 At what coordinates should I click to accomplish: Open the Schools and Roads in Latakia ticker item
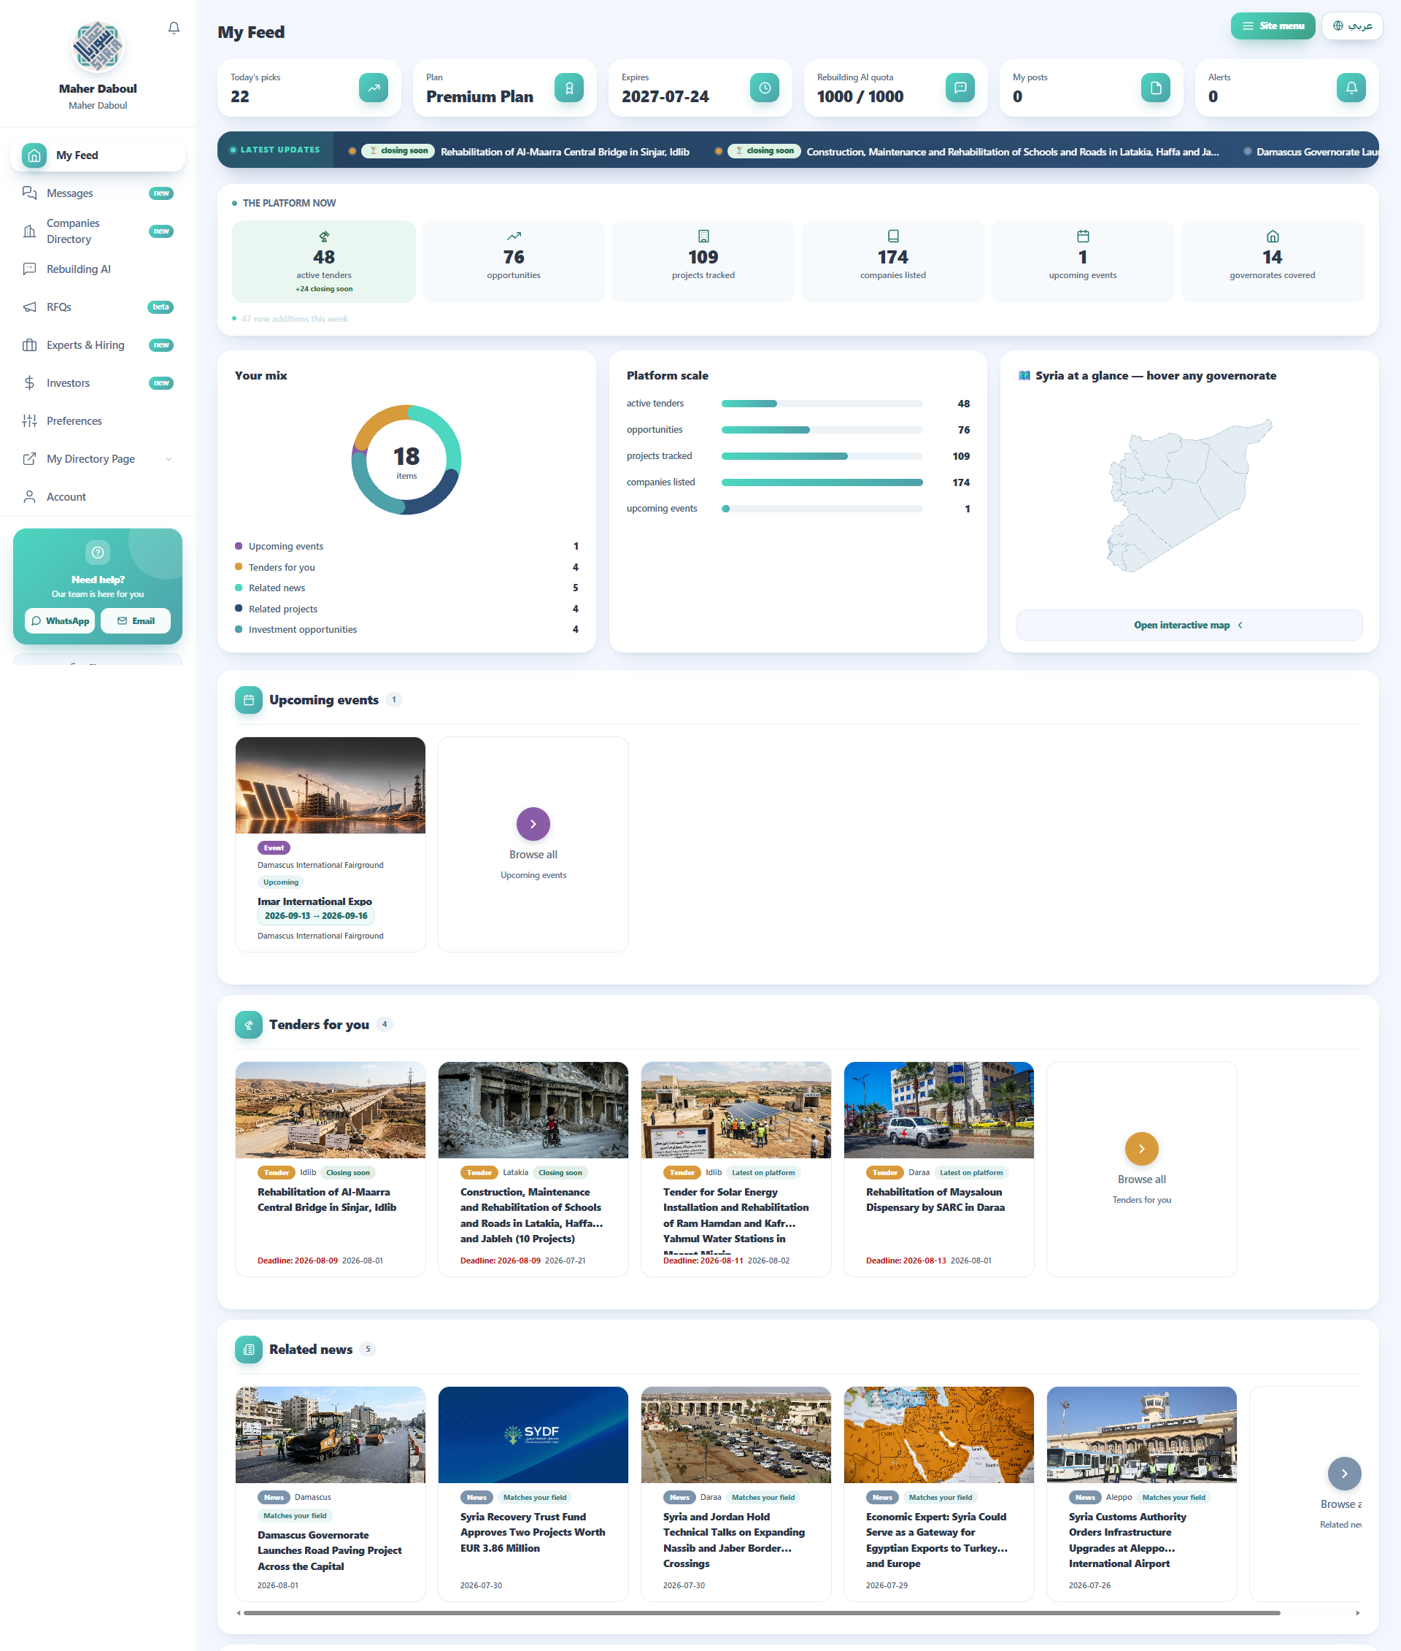pos(1013,152)
